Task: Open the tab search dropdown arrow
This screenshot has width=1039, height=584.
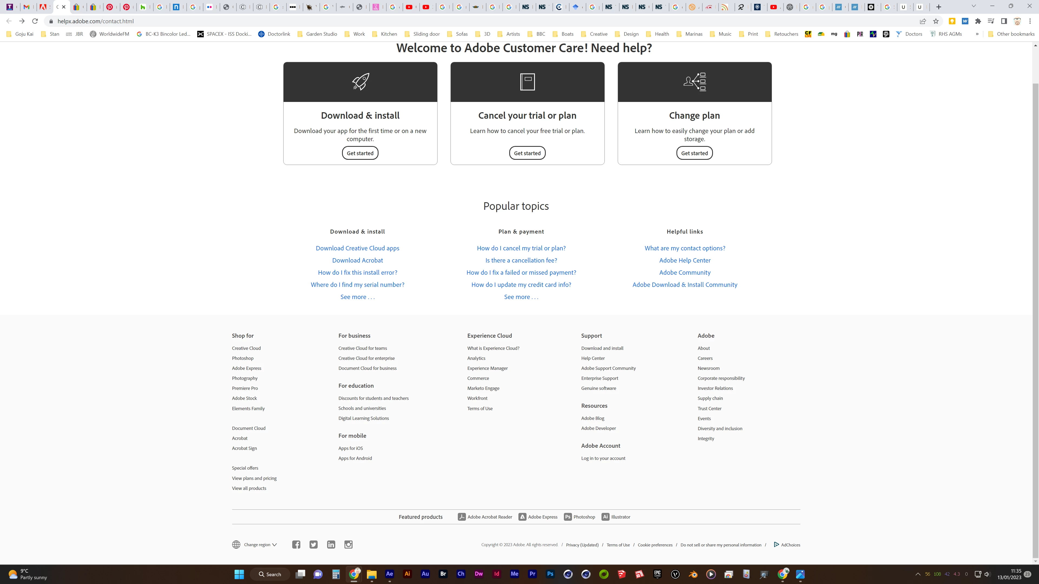Action: pos(973,6)
